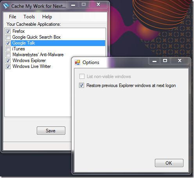Viewport: 194px width, 178px height.
Task: Enable the iTunes checkbox
Action: click(8, 49)
